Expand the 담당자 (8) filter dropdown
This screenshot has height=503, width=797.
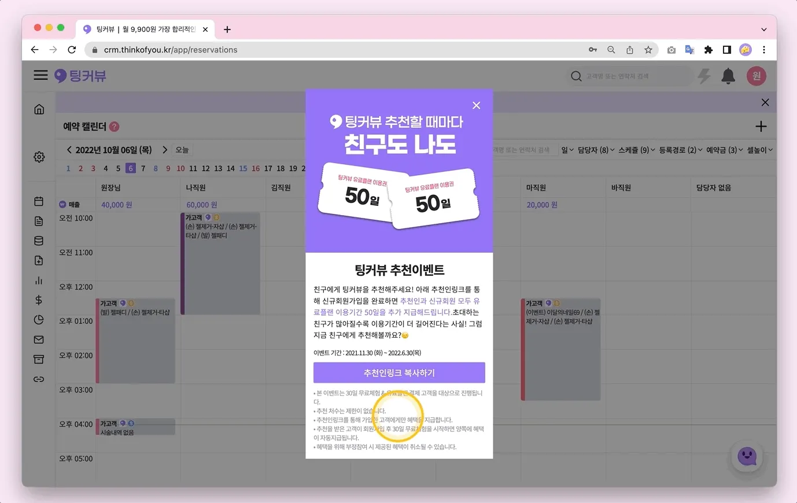(x=596, y=150)
